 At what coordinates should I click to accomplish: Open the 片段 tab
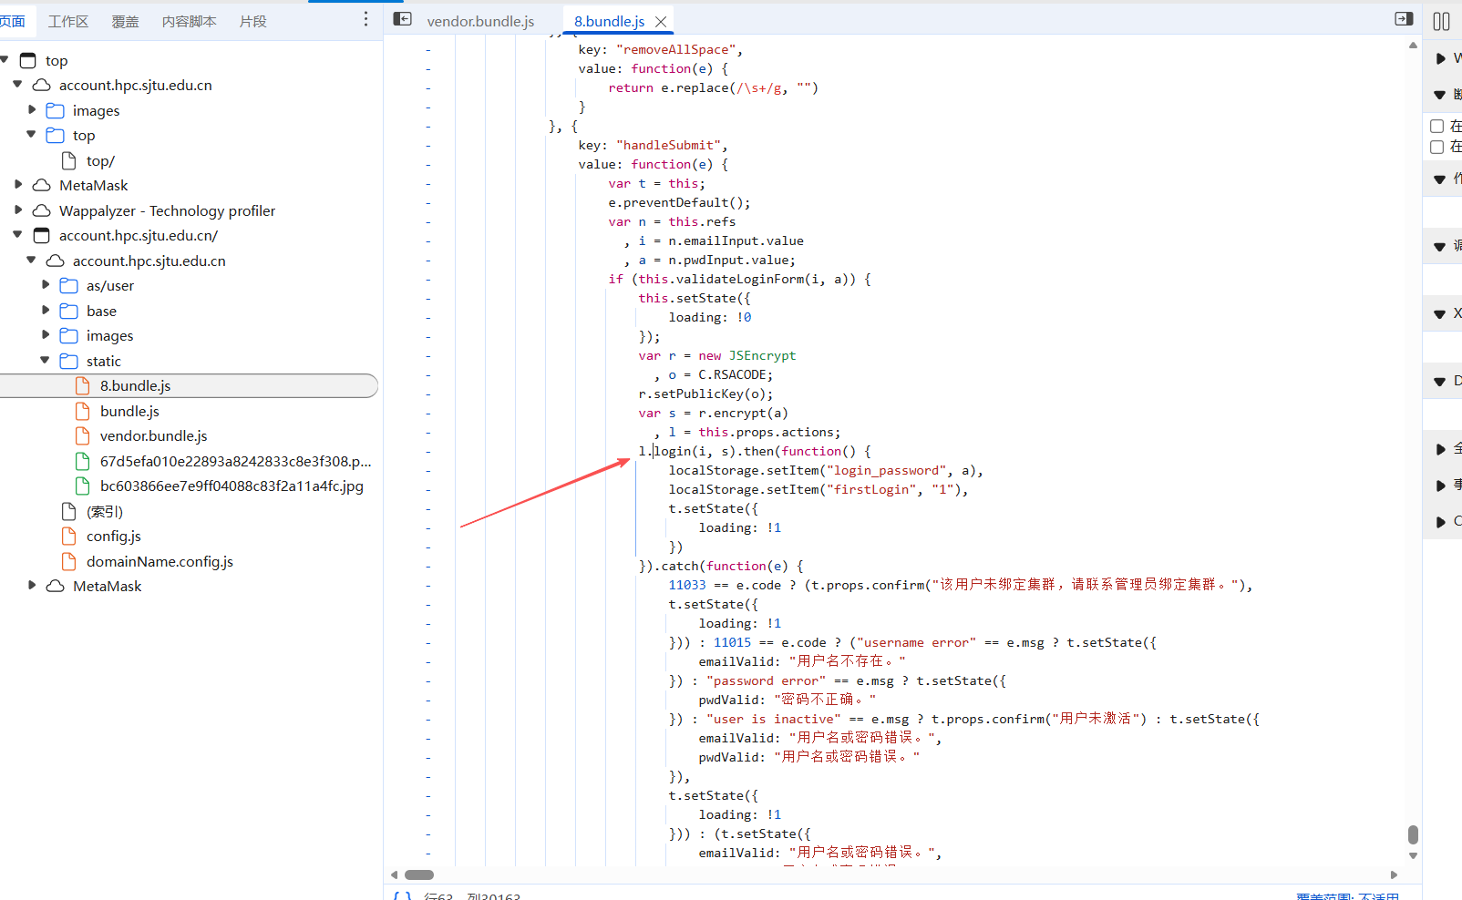pyautogui.click(x=252, y=21)
